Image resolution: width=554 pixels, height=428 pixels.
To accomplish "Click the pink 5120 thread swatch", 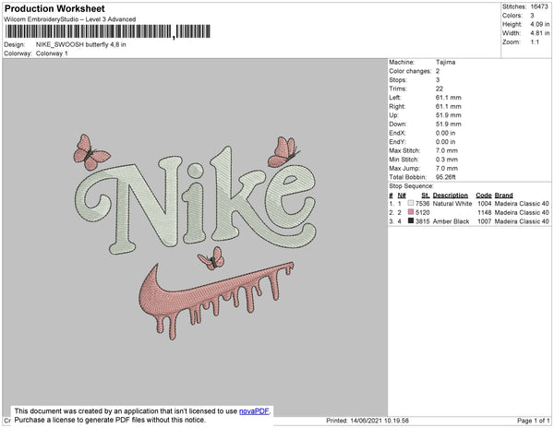I will tap(411, 212).
